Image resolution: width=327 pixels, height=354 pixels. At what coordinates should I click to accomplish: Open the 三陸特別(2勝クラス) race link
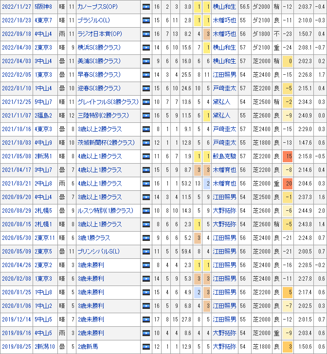(103, 116)
